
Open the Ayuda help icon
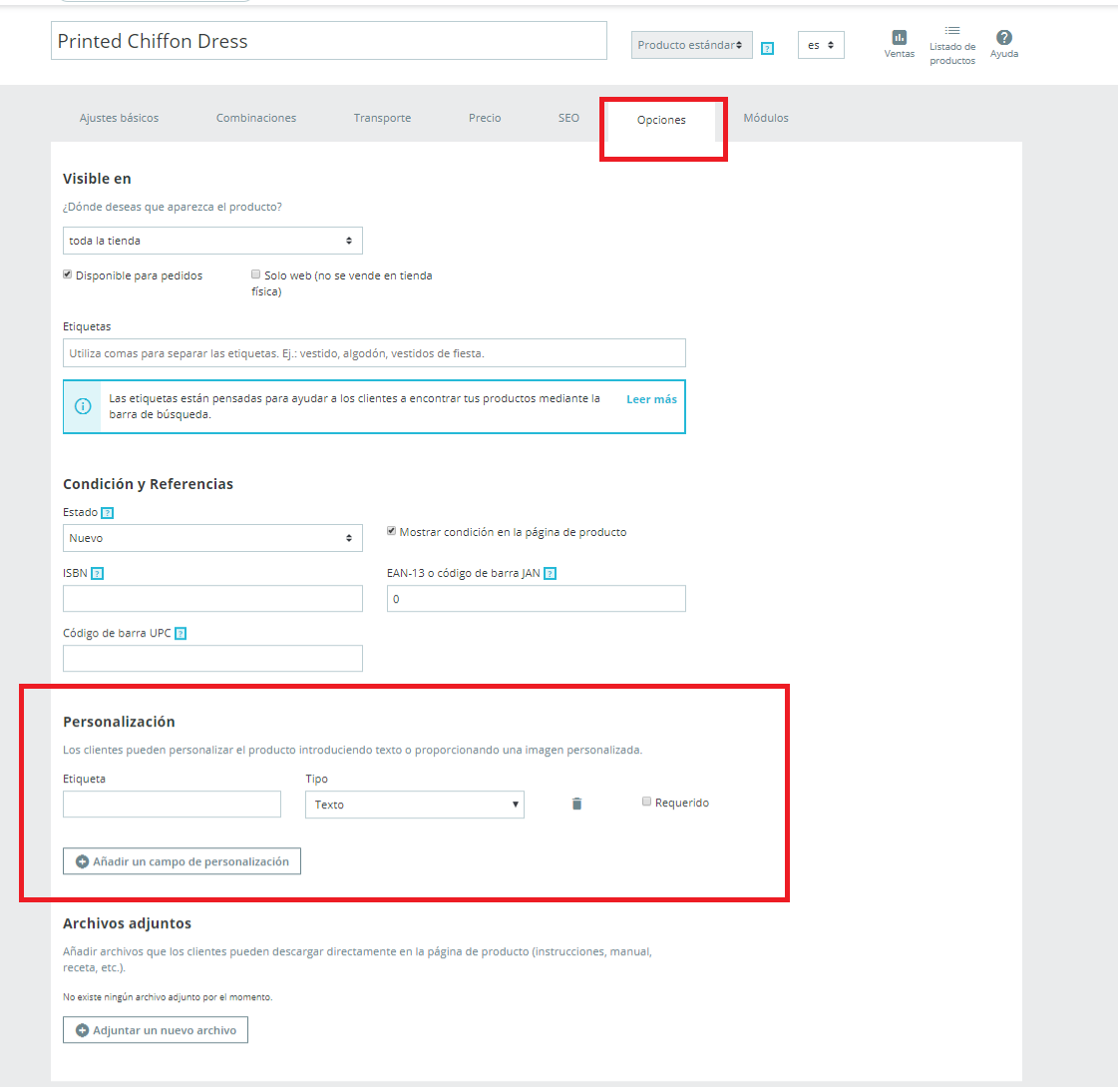1004,37
